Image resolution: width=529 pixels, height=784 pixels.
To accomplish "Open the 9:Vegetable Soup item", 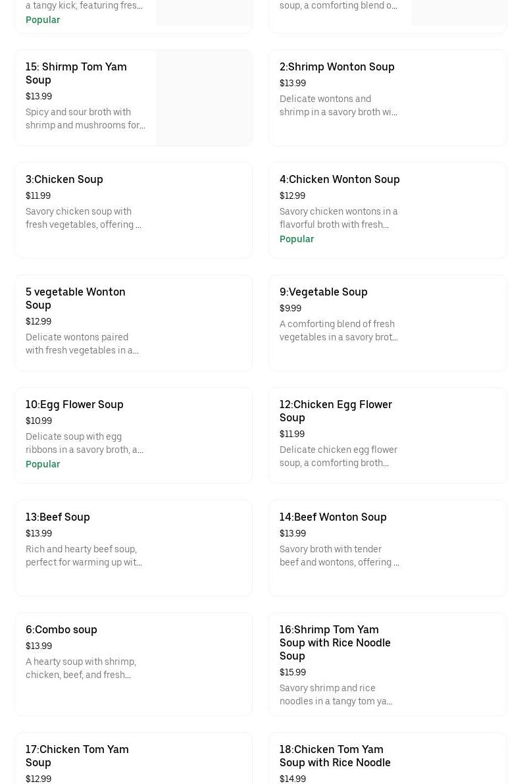I will tap(324, 292).
